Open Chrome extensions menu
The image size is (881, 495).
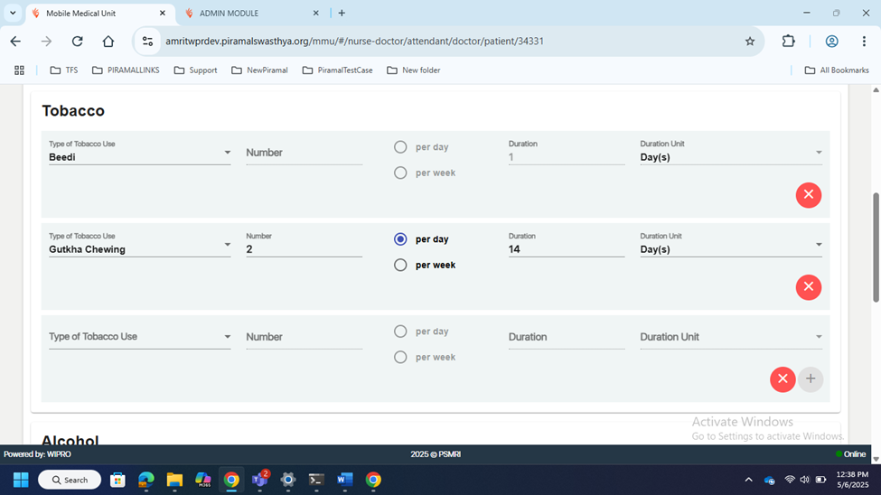[x=788, y=41]
